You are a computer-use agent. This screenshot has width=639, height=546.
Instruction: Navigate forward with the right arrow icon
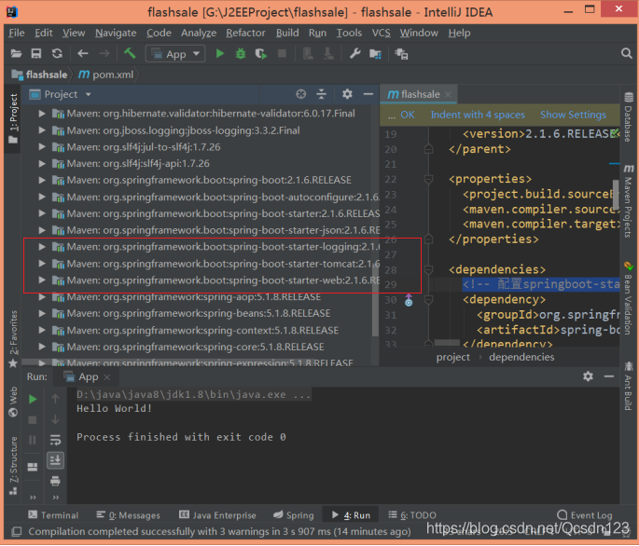(104, 54)
